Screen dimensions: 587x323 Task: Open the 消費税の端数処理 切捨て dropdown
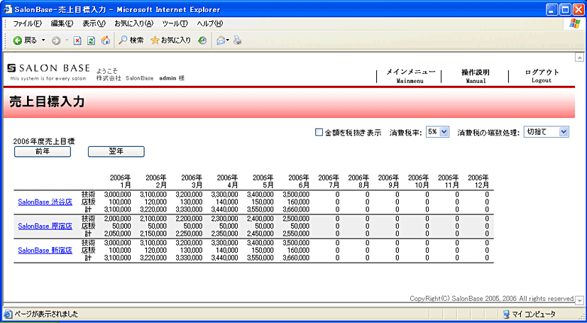(x=547, y=132)
